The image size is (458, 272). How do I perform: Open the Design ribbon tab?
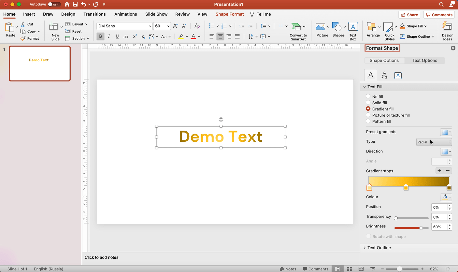68,14
